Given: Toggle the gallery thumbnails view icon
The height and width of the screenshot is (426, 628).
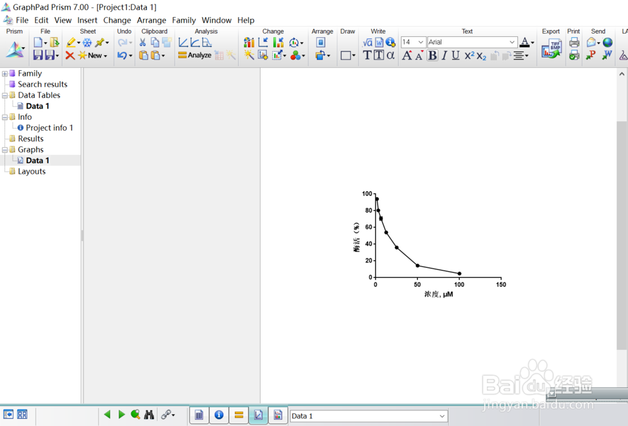Looking at the screenshot, I should coord(22,415).
